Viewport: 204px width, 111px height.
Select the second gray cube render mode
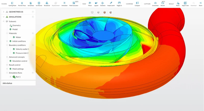98,12
